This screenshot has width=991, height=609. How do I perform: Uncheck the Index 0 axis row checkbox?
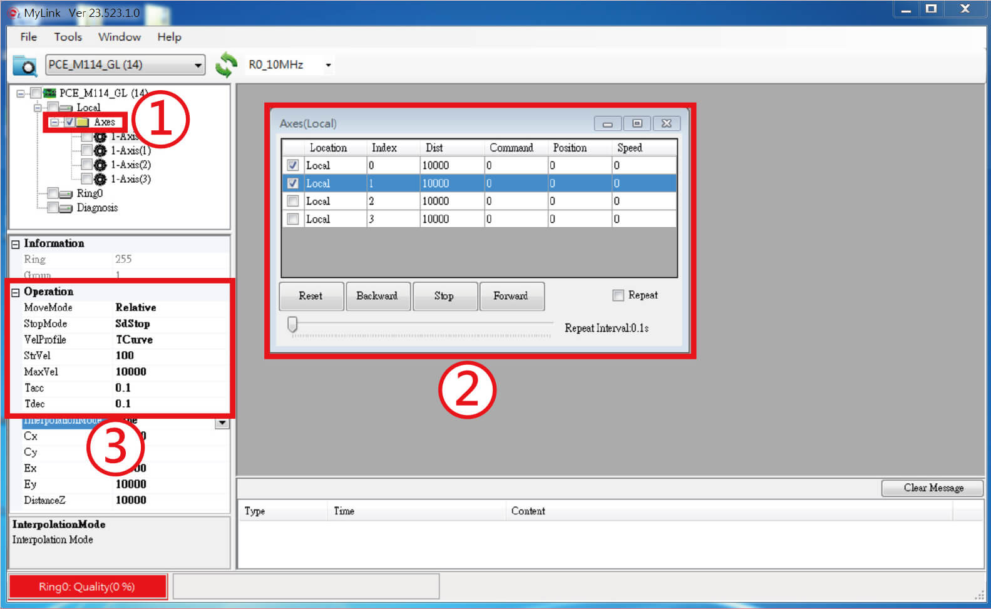292,166
